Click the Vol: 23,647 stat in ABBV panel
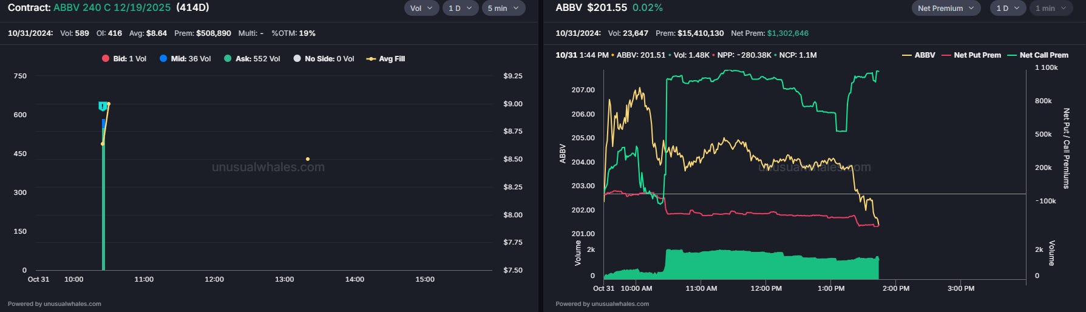 628,33
